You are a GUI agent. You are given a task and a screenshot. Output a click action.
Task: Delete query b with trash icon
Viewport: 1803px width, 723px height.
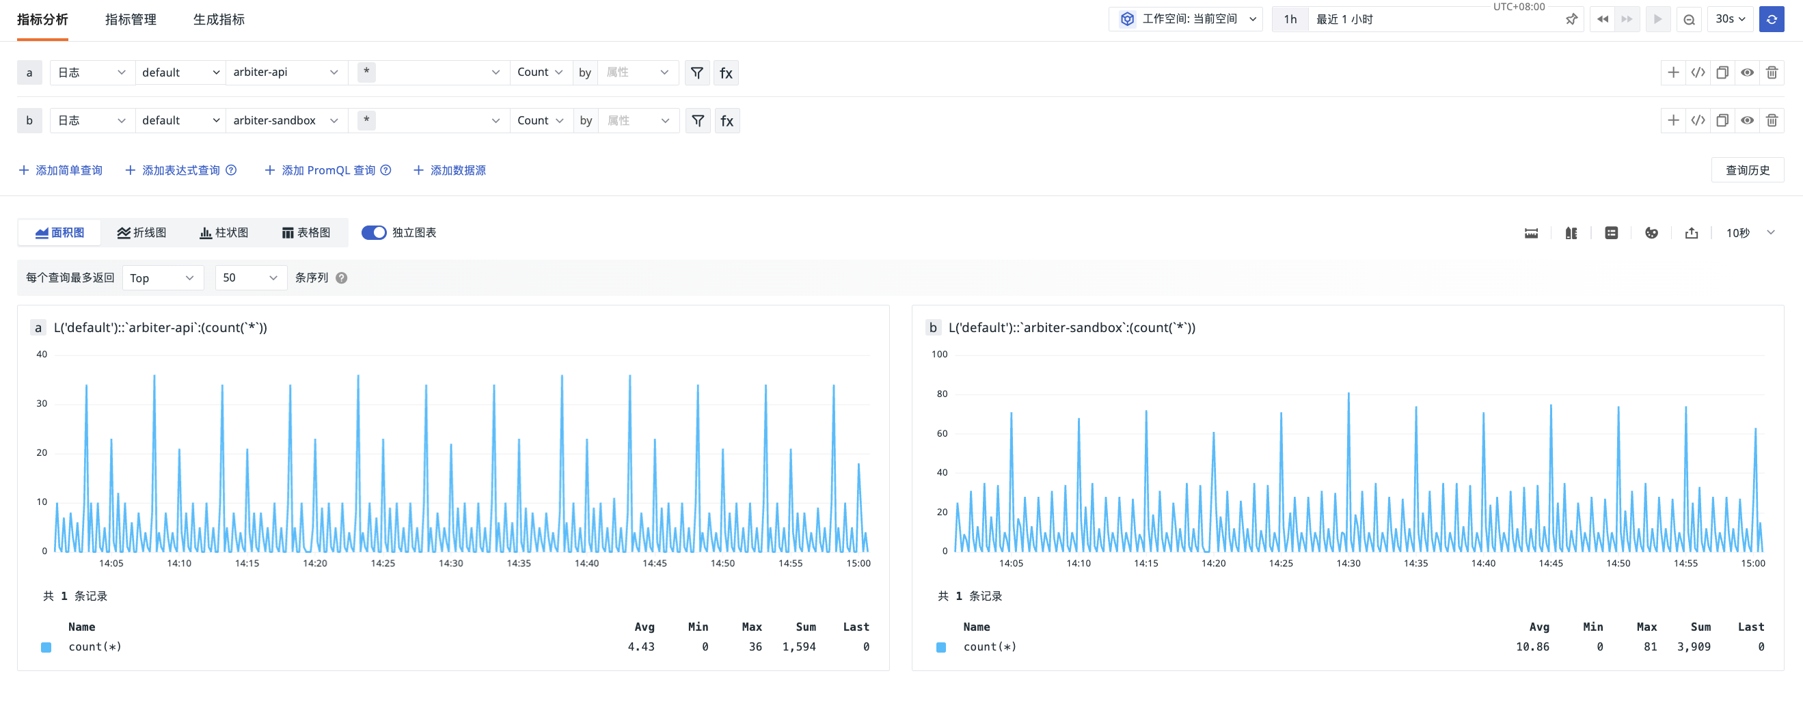pyautogui.click(x=1772, y=120)
